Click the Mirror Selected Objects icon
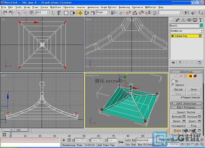This screenshot has width=205, height=148. 187,13
